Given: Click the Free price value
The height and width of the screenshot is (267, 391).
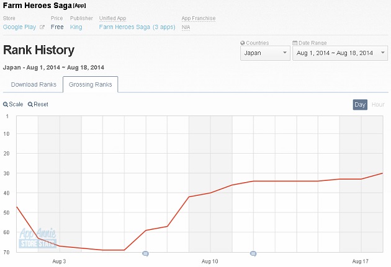Looking at the screenshot, I should pyautogui.click(x=57, y=27).
